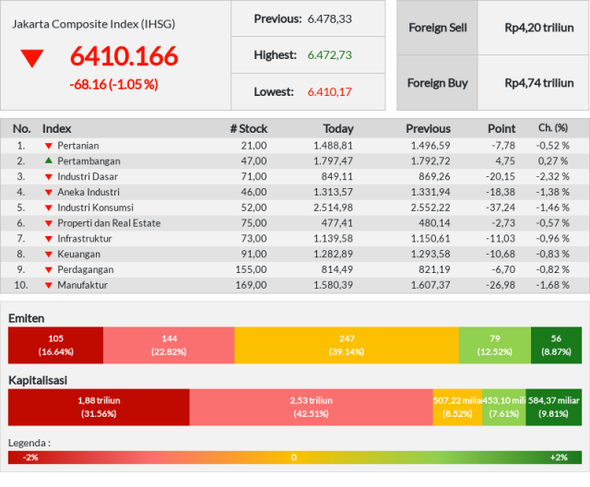Click the Kapitalisasi section heading
590x487 pixels.
tap(38, 380)
